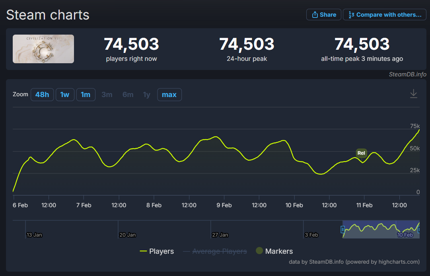This screenshot has width=430, height=276.
Task: Click the 74,503 players right now value
Action: pyautogui.click(x=131, y=44)
